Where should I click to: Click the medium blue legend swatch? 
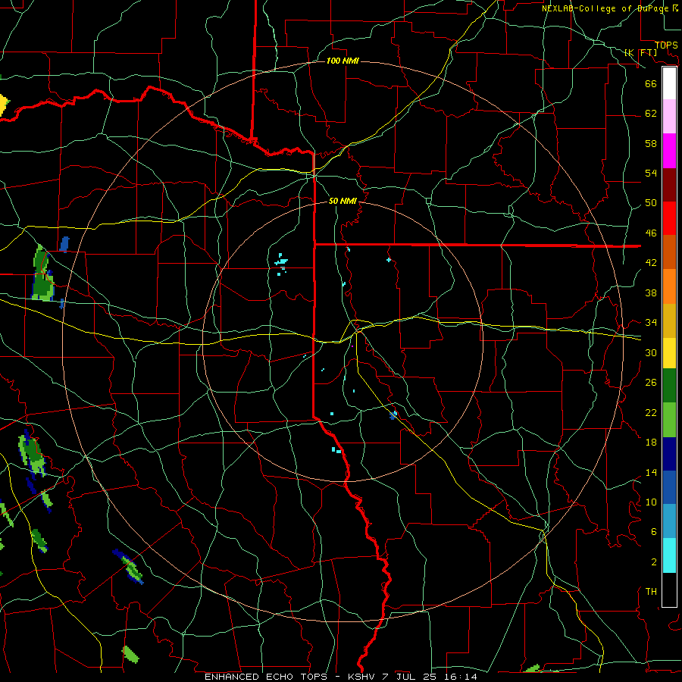pos(669,487)
